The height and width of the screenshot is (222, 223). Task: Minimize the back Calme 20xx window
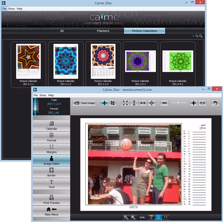(x=187, y=3)
